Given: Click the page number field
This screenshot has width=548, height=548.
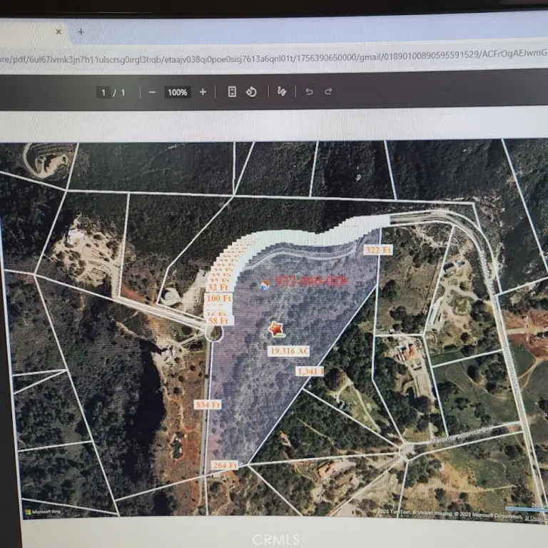Looking at the screenshot, I should point(104,92).
